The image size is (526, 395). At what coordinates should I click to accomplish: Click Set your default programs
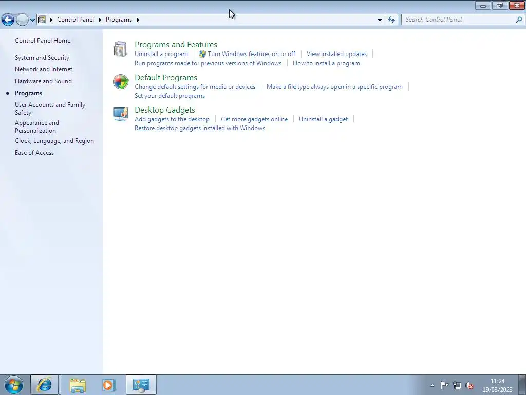tap(170, 95)
